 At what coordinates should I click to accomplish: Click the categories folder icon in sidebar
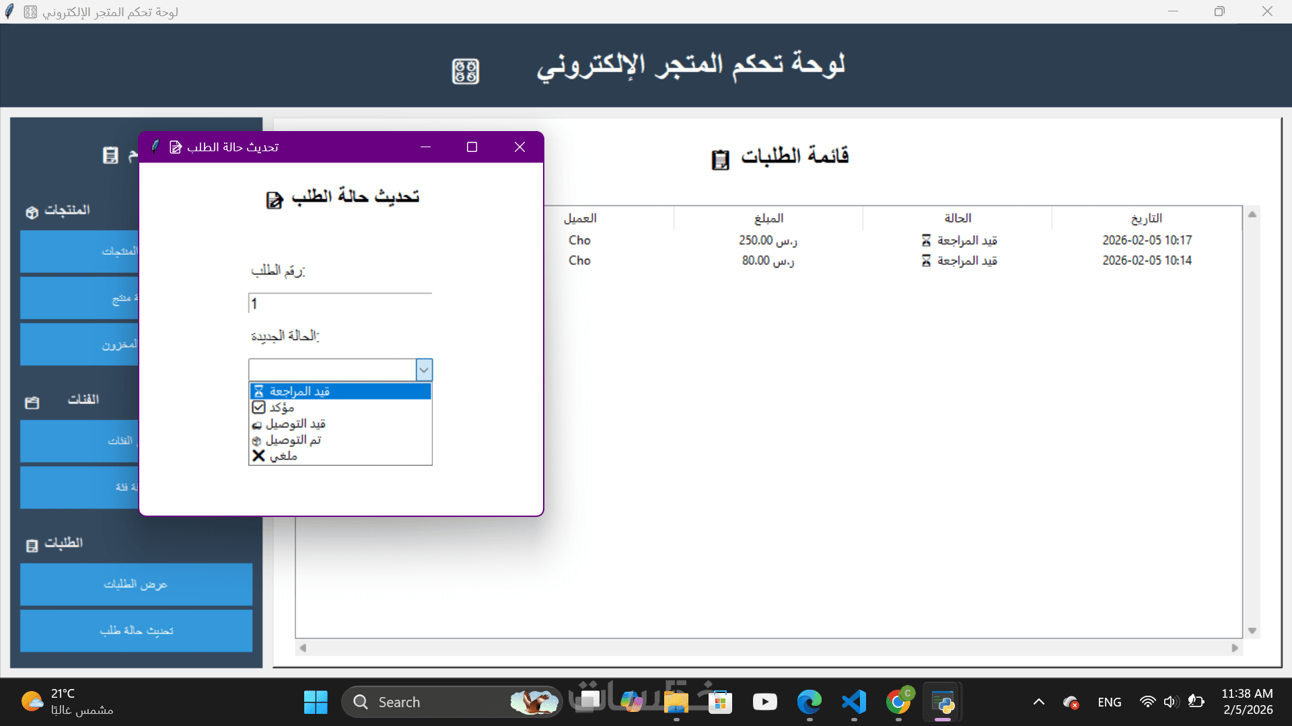[x=32, y=403]
